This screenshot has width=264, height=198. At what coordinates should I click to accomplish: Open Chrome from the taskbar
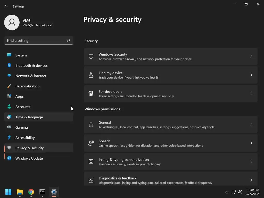pyautogui.click(x=31, y=192)
